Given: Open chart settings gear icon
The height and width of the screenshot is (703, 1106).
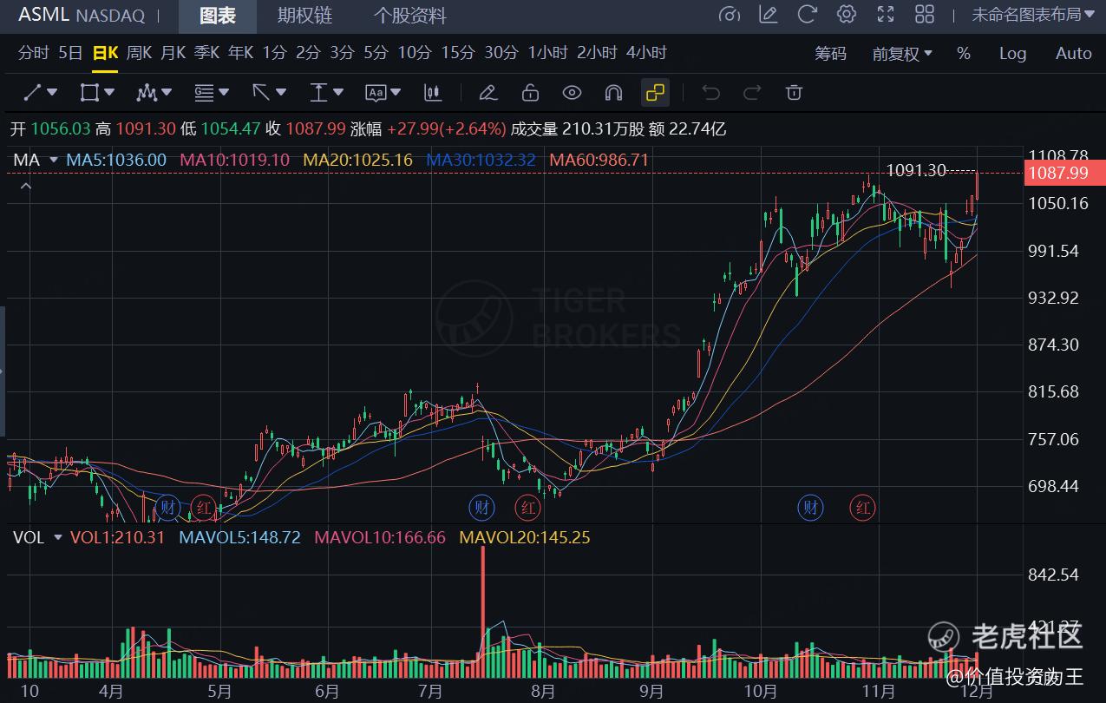Looking at the screenshot, I should coord(847,14).
